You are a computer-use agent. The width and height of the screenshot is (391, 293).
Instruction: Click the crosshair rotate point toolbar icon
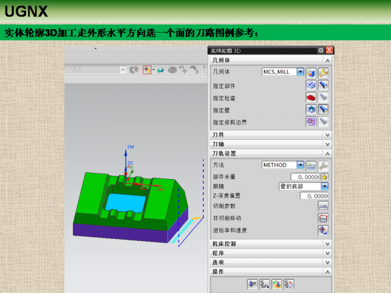pyautogui.click(x=184, y=70)
